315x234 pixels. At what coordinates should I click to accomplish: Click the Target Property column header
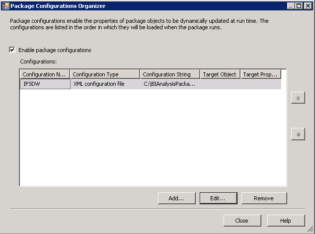[x=261, y=74]
